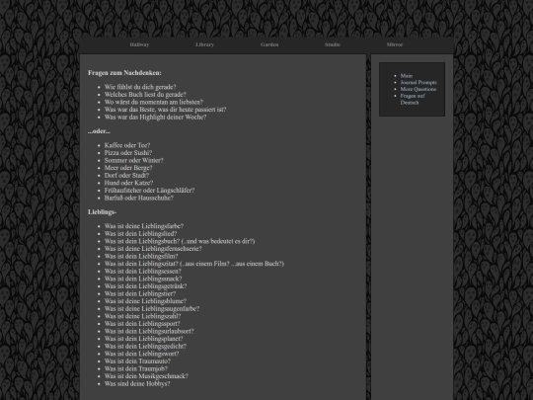
Task: Click 'Was ist dein Lieblingsgedicht?'
Action: [145, 346]
